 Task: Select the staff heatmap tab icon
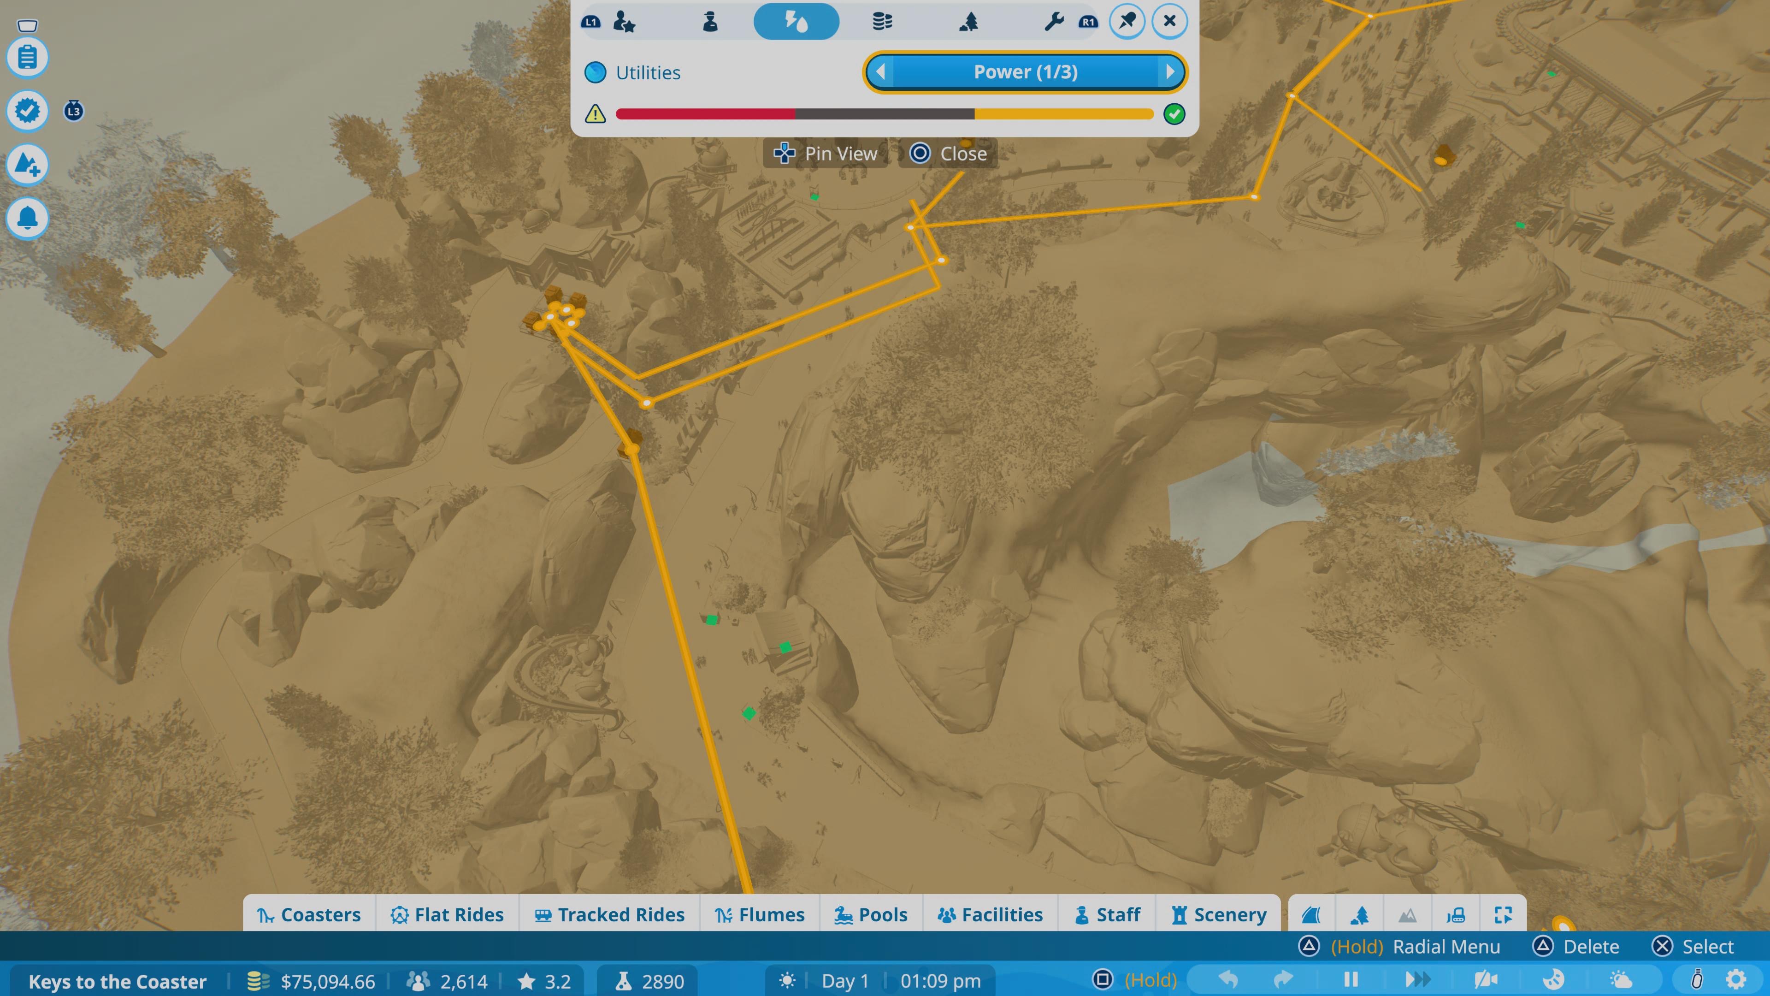(710, 21)
